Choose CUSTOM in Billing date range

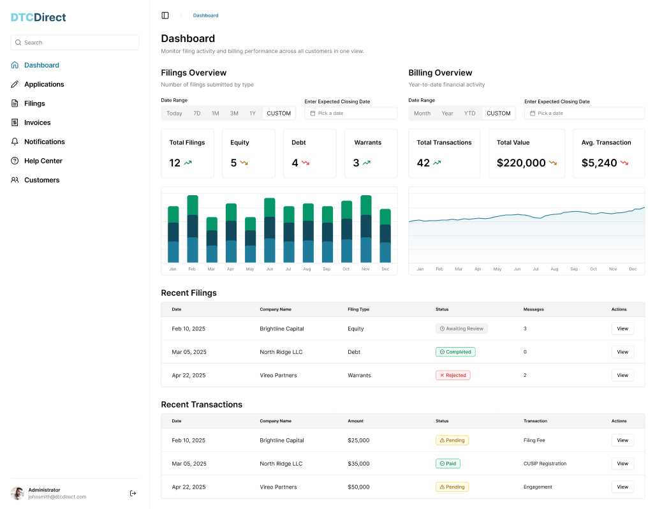498,114
